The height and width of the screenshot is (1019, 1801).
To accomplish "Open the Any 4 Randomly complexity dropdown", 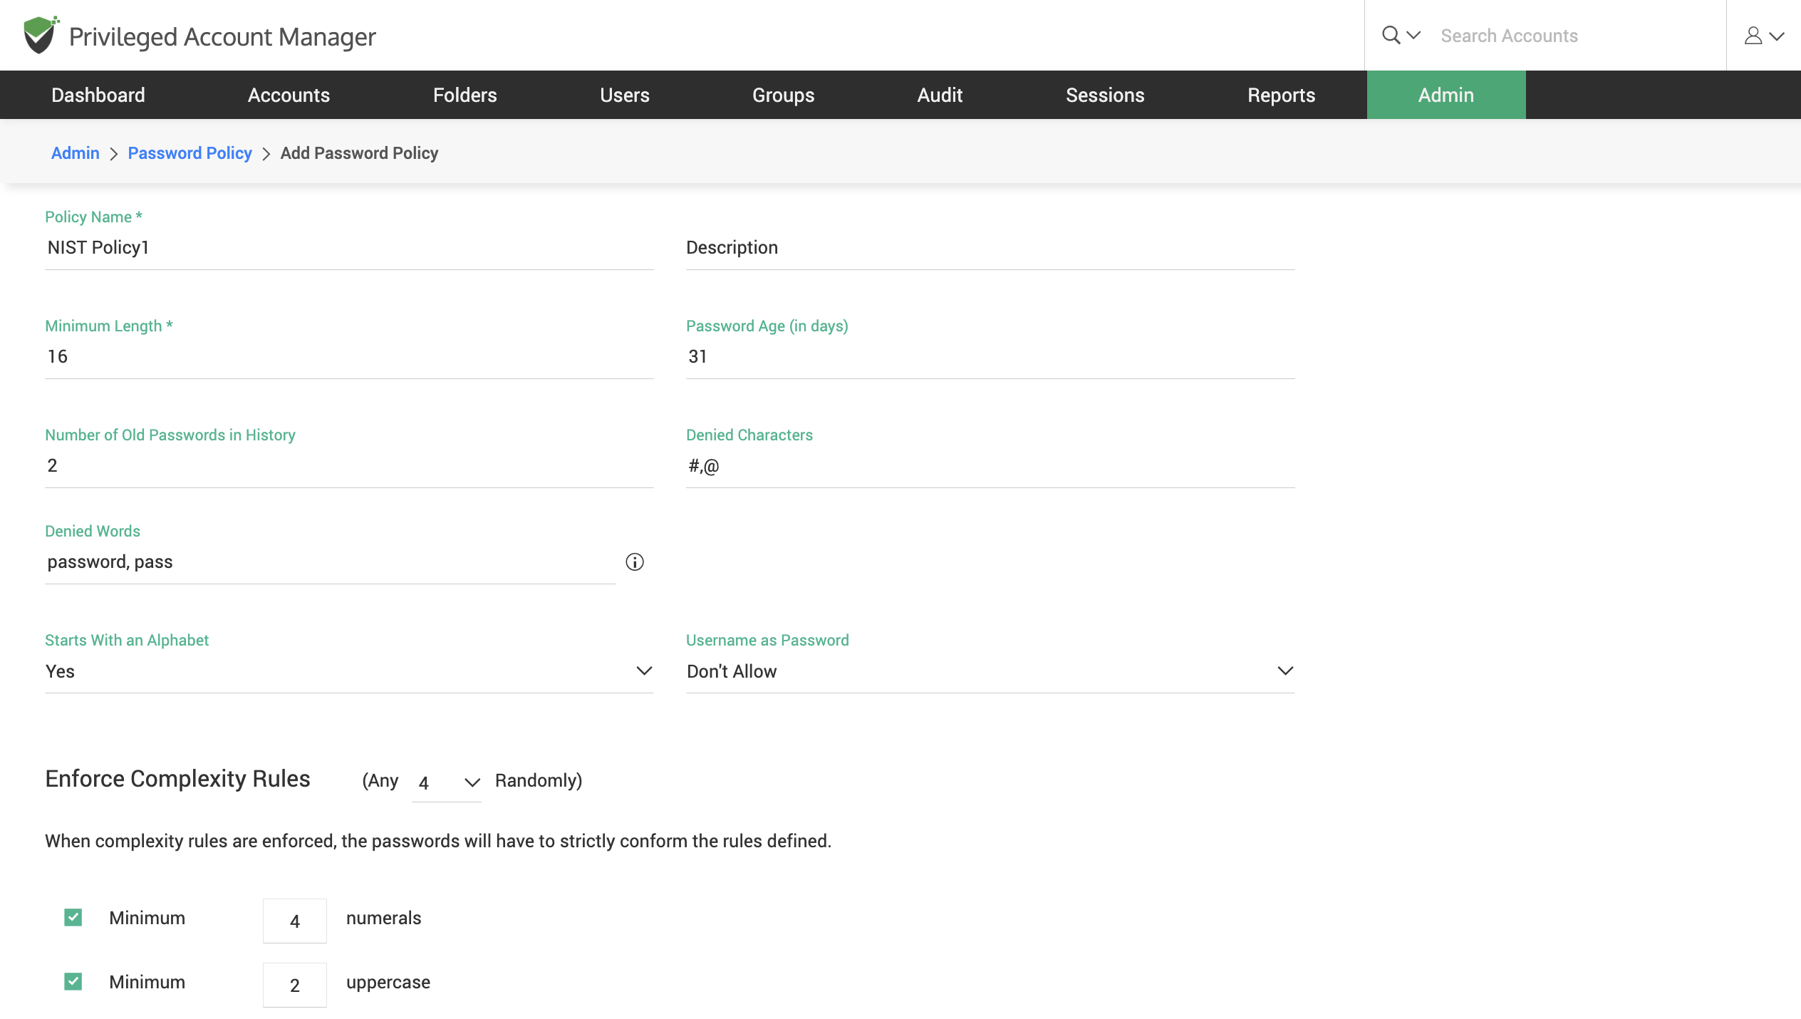I will point(447,782).
